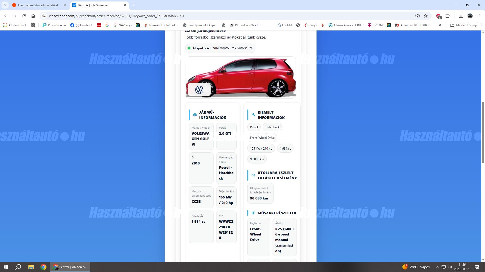
Task: Open the volume control in system tray
Action: 450,267
